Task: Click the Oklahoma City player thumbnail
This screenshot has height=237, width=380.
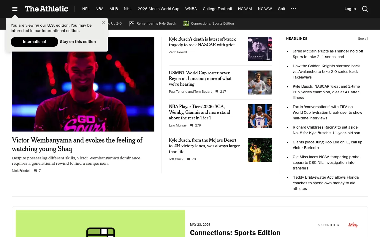Action: [x=260, y=116]
